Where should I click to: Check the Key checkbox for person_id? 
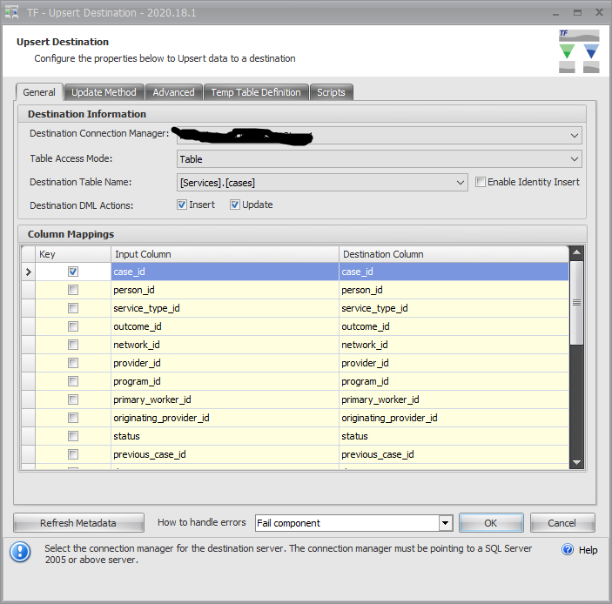(x=73, y=290)
